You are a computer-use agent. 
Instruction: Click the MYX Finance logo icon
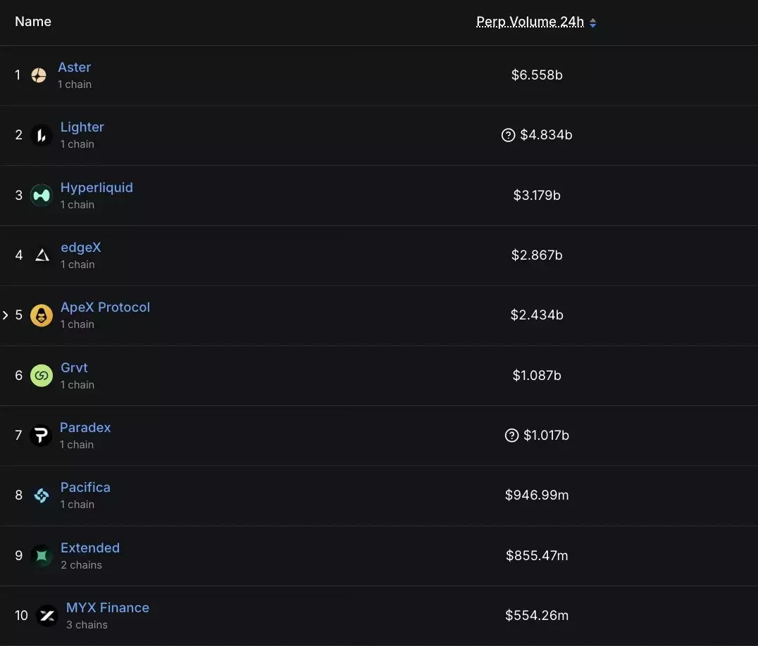coord(47,616)
